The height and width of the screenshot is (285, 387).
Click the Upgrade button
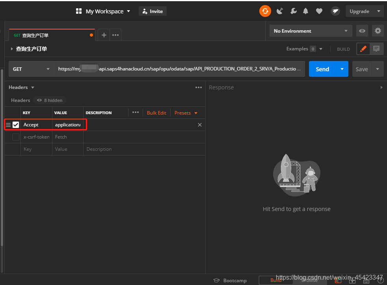pos(359,11)
